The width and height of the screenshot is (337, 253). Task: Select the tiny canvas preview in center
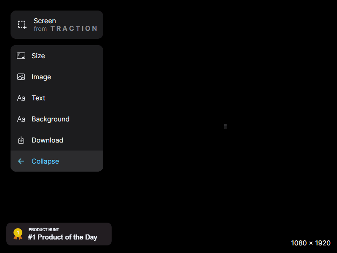[x=225, y=126]
